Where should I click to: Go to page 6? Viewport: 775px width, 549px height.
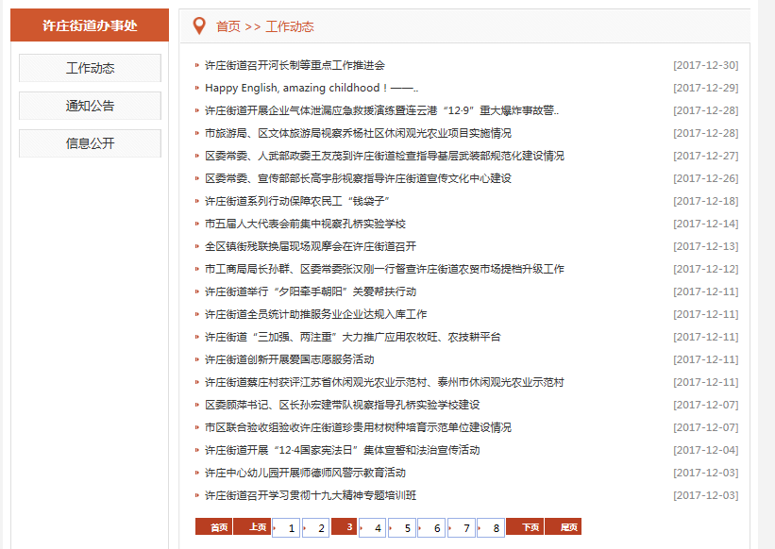(431, 528)
